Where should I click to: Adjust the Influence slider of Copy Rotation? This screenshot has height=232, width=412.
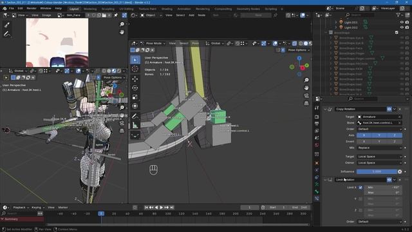(377, 171)
